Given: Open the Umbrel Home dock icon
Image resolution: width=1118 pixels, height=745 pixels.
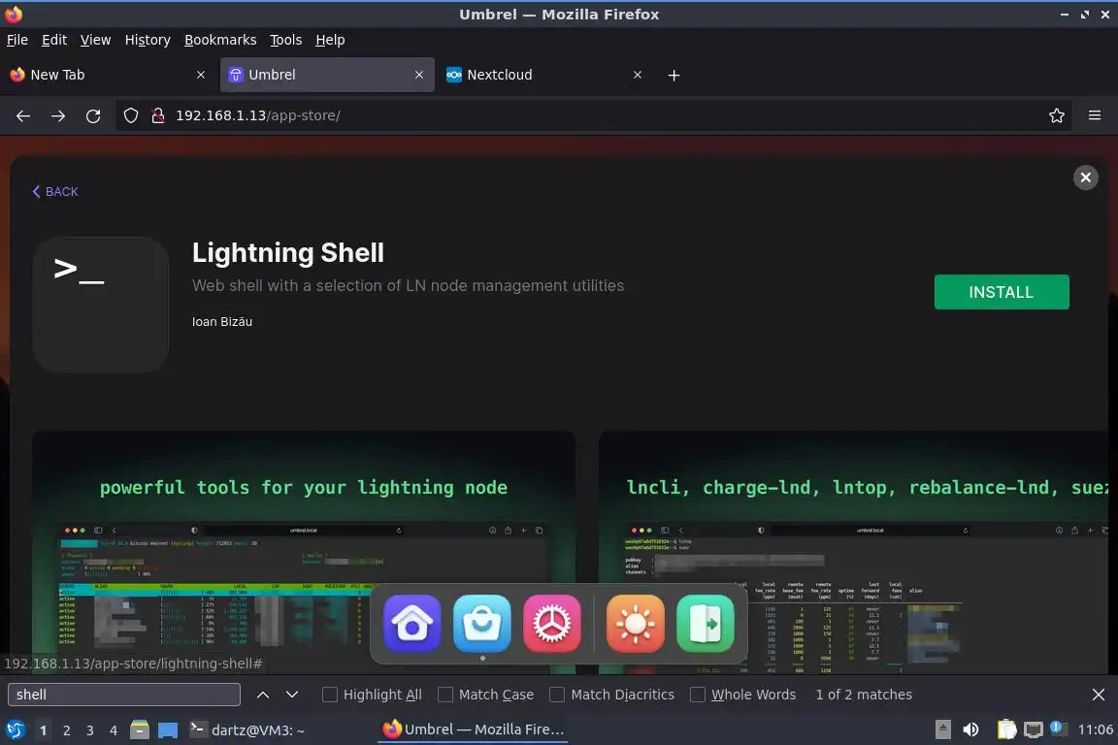Looking at the screenshot, I should (412, 623).
